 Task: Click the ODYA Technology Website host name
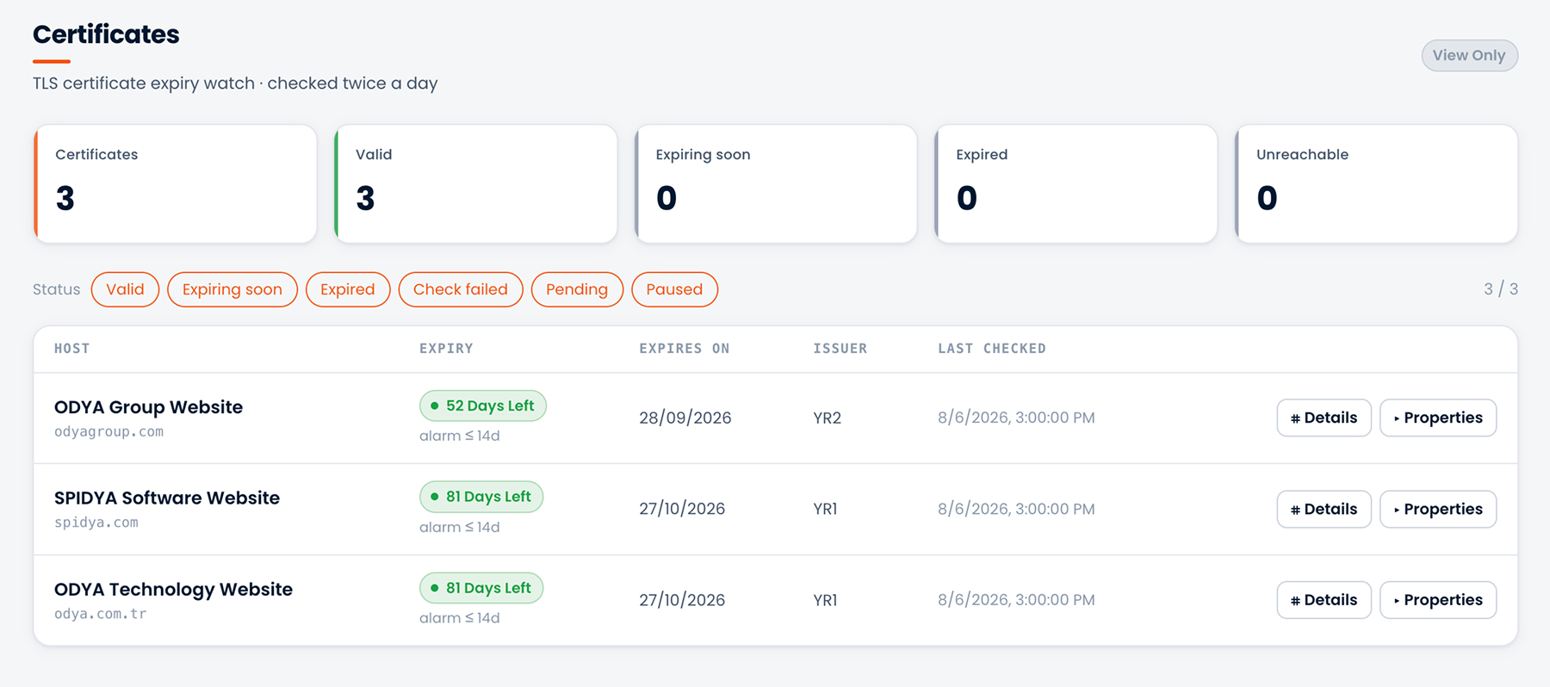tap(173, 590)
